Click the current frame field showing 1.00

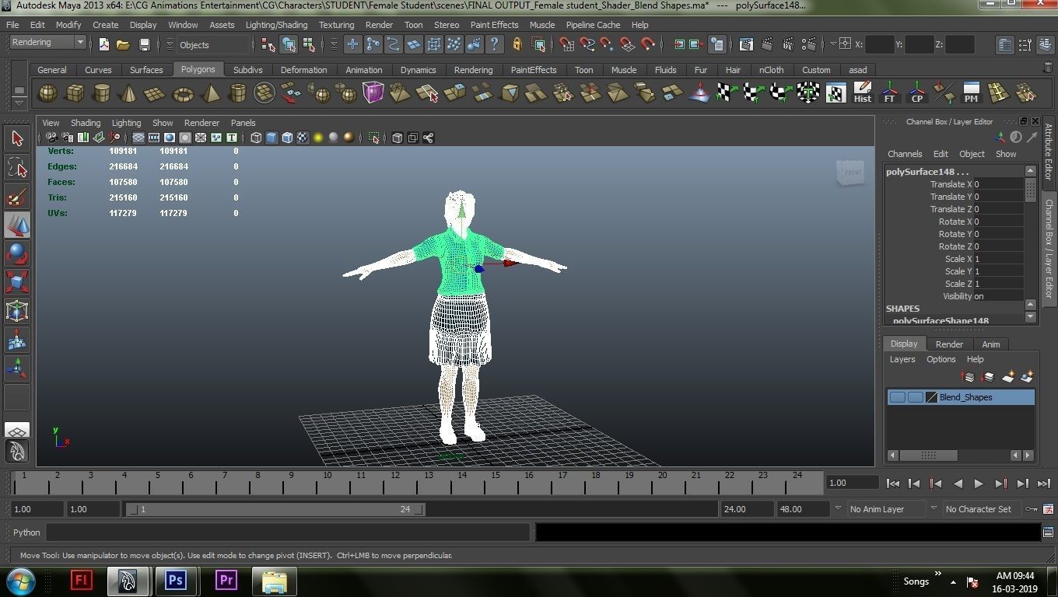(x=853, y=483)
